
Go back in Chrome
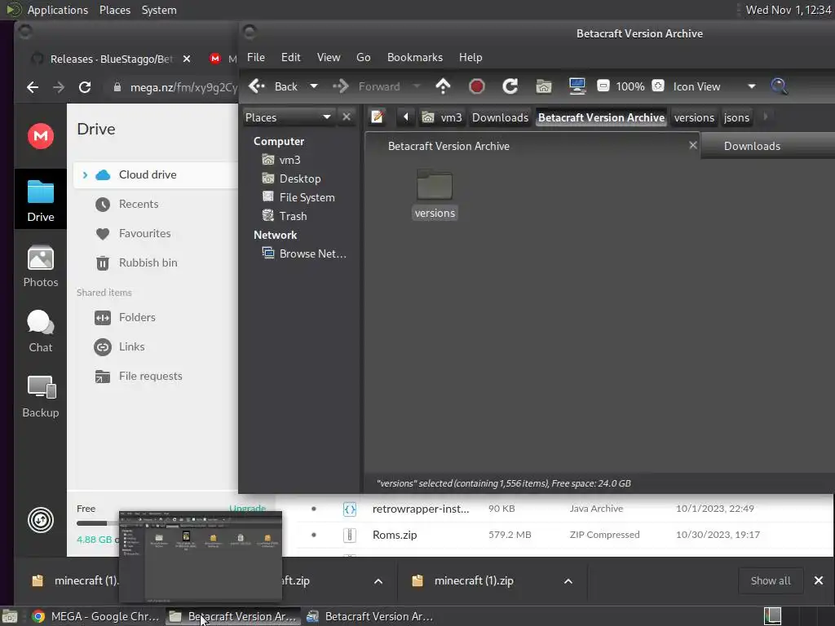[x=33, y=86]
